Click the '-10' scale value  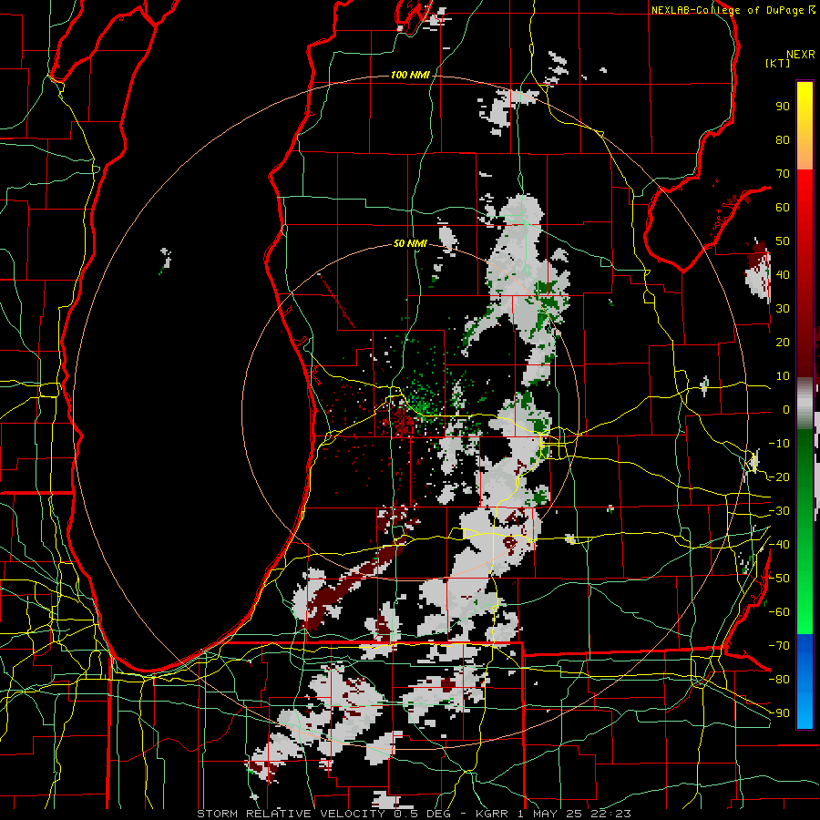click(x=779, y=444)
